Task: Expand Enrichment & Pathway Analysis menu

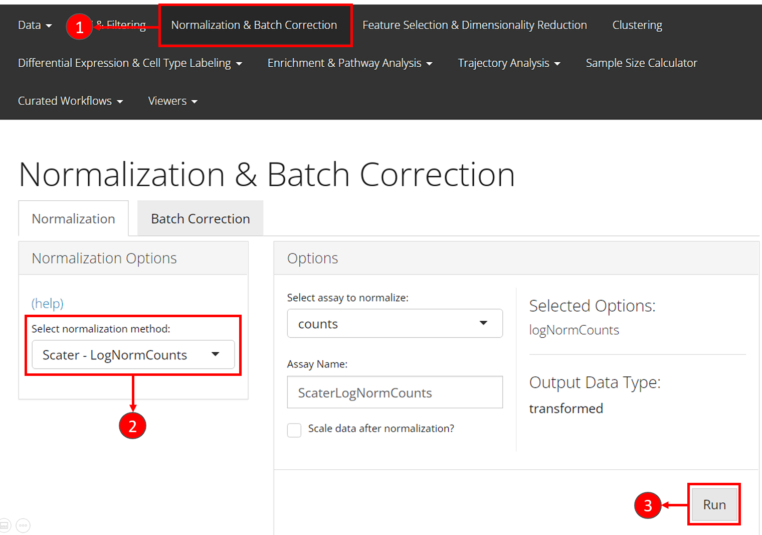Action: (349, 63)
